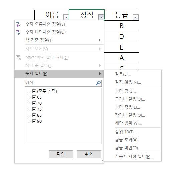Choose 크거나 같음 filter option
The height and width of the screenshot is (170, 196).
(133, 99)
